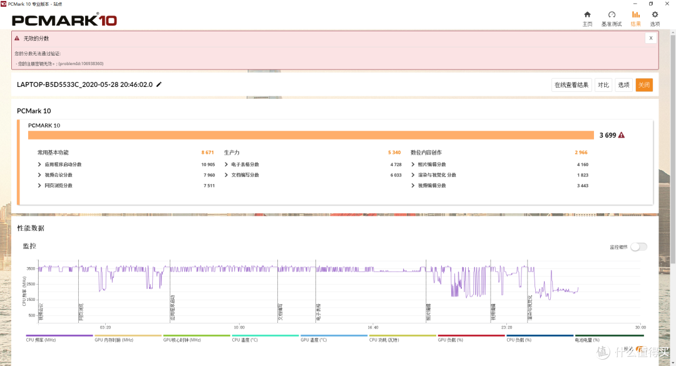The image size is (676, 366).
Task: Click the orange 关闭 button
Action: [x=643, y=85]
